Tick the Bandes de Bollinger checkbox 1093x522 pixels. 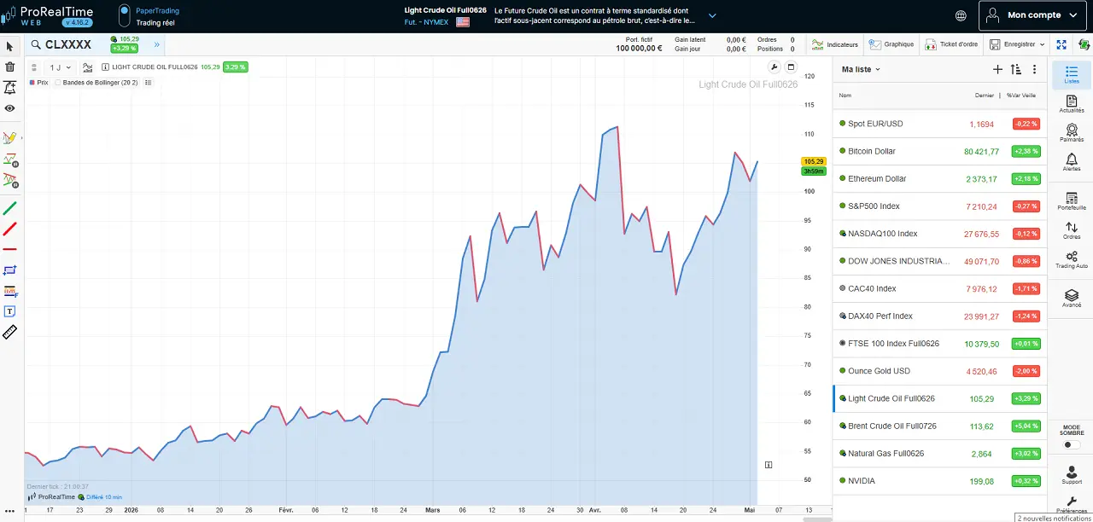click(58, 83)
